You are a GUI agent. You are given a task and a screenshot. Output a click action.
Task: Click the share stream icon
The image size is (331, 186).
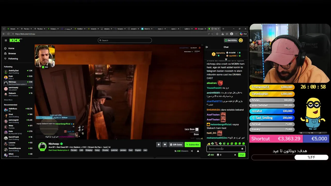(x=192, y=151)
